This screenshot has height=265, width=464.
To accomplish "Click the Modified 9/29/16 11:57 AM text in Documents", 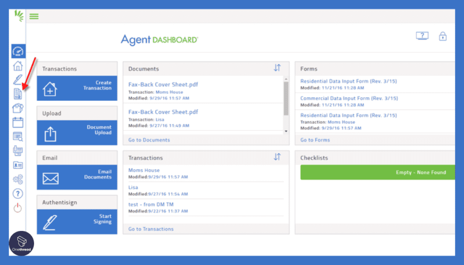I will 159,98.
